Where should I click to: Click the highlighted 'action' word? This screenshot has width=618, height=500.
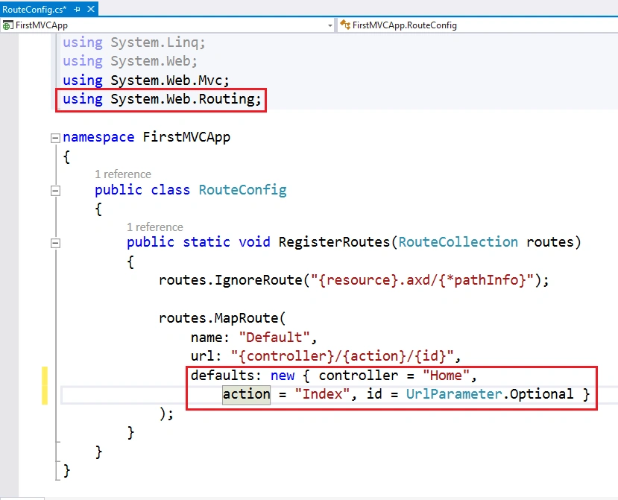246,394
